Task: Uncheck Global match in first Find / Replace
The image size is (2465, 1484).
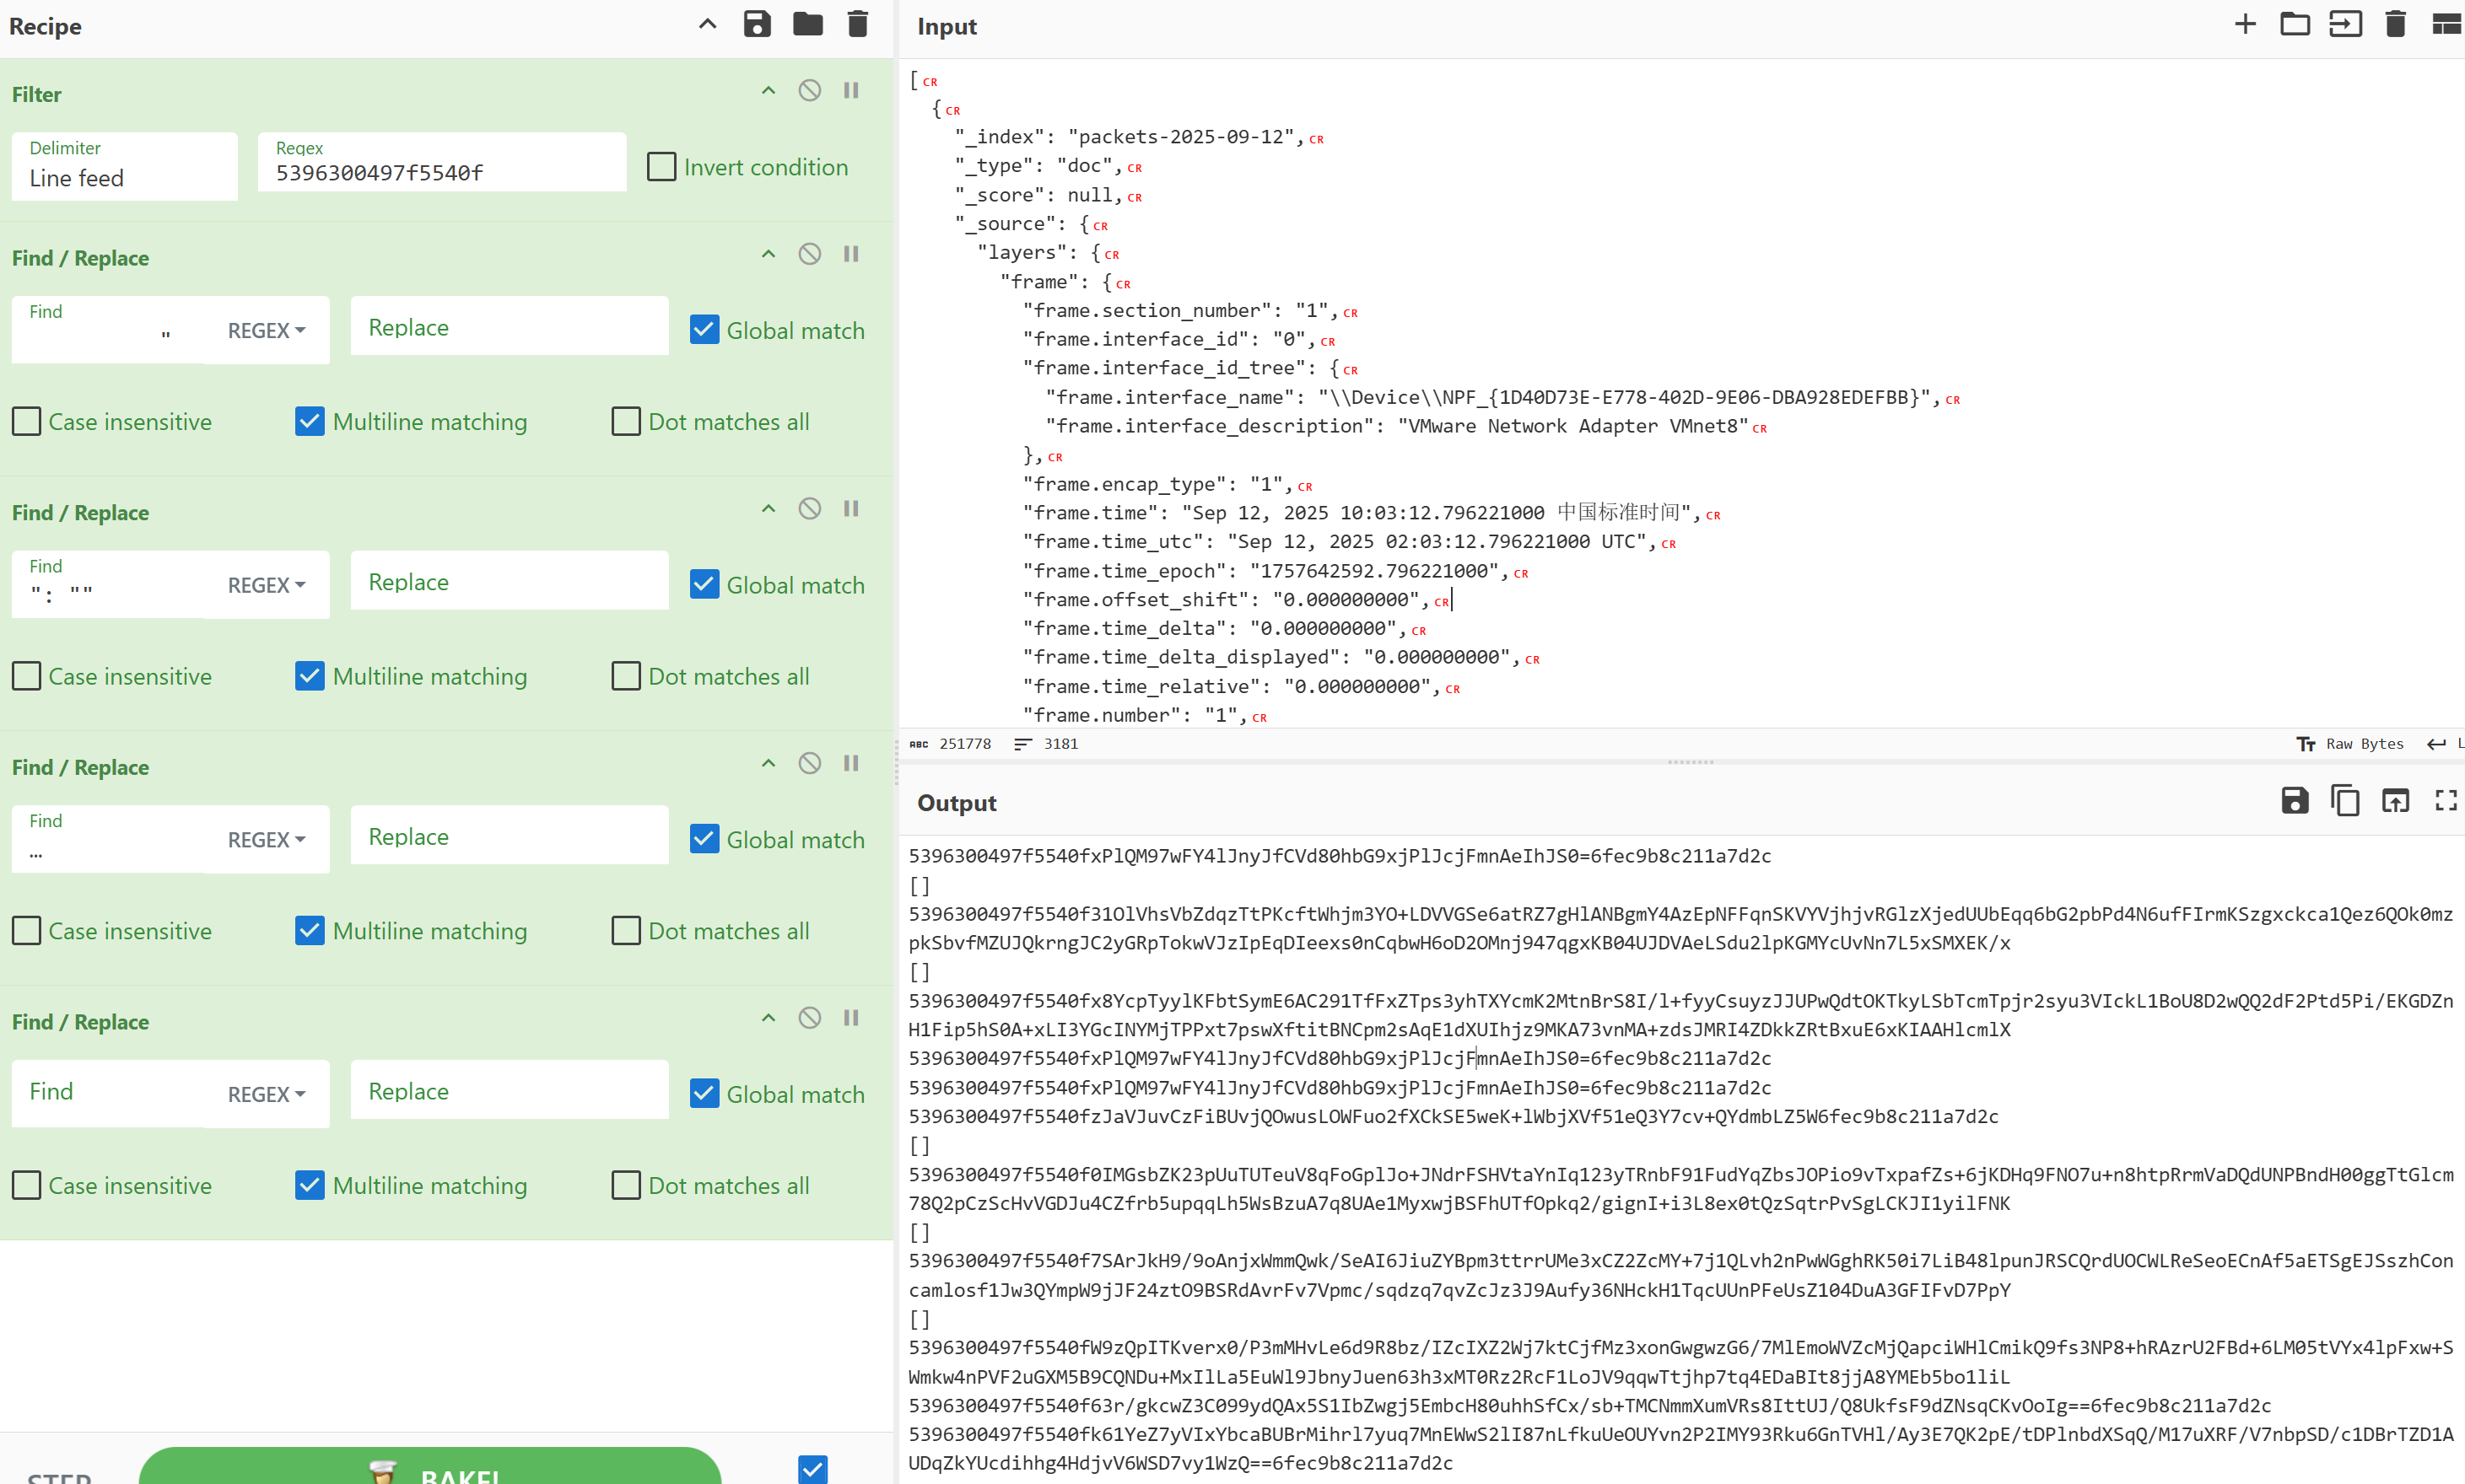Action: 704,330
